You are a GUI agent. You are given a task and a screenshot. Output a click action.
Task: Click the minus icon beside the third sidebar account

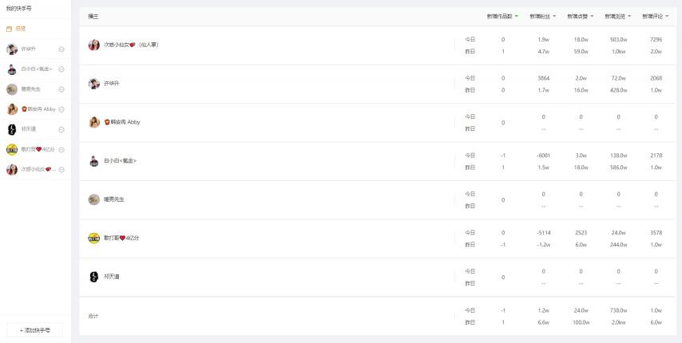[61, 89]
